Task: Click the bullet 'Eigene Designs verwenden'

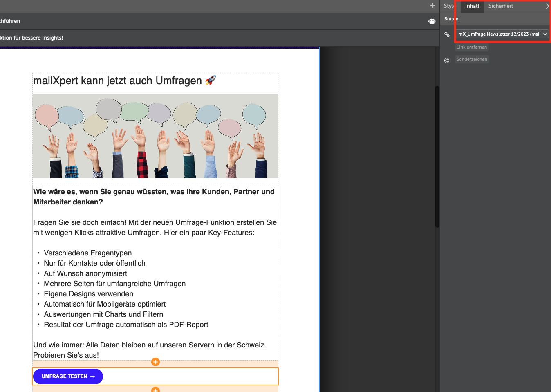Action: click(88, 294)
